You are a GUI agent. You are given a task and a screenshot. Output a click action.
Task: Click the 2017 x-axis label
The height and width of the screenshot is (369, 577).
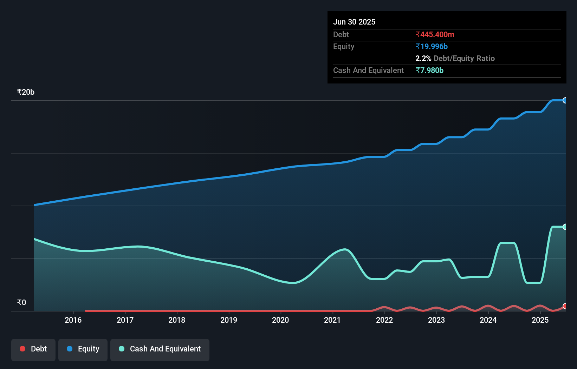125,320
